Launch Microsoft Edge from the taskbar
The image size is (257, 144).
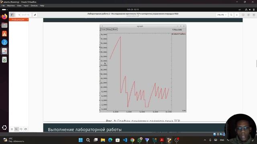click(110, 140)
